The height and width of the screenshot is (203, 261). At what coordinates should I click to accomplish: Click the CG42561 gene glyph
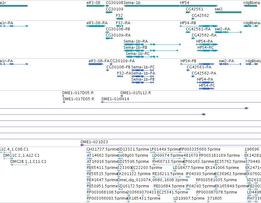click(x=188, y=12)
